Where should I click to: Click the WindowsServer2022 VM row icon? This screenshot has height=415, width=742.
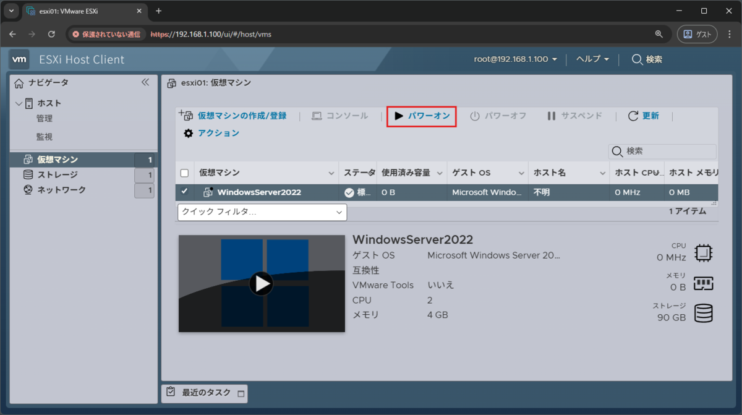click(208, 192)
